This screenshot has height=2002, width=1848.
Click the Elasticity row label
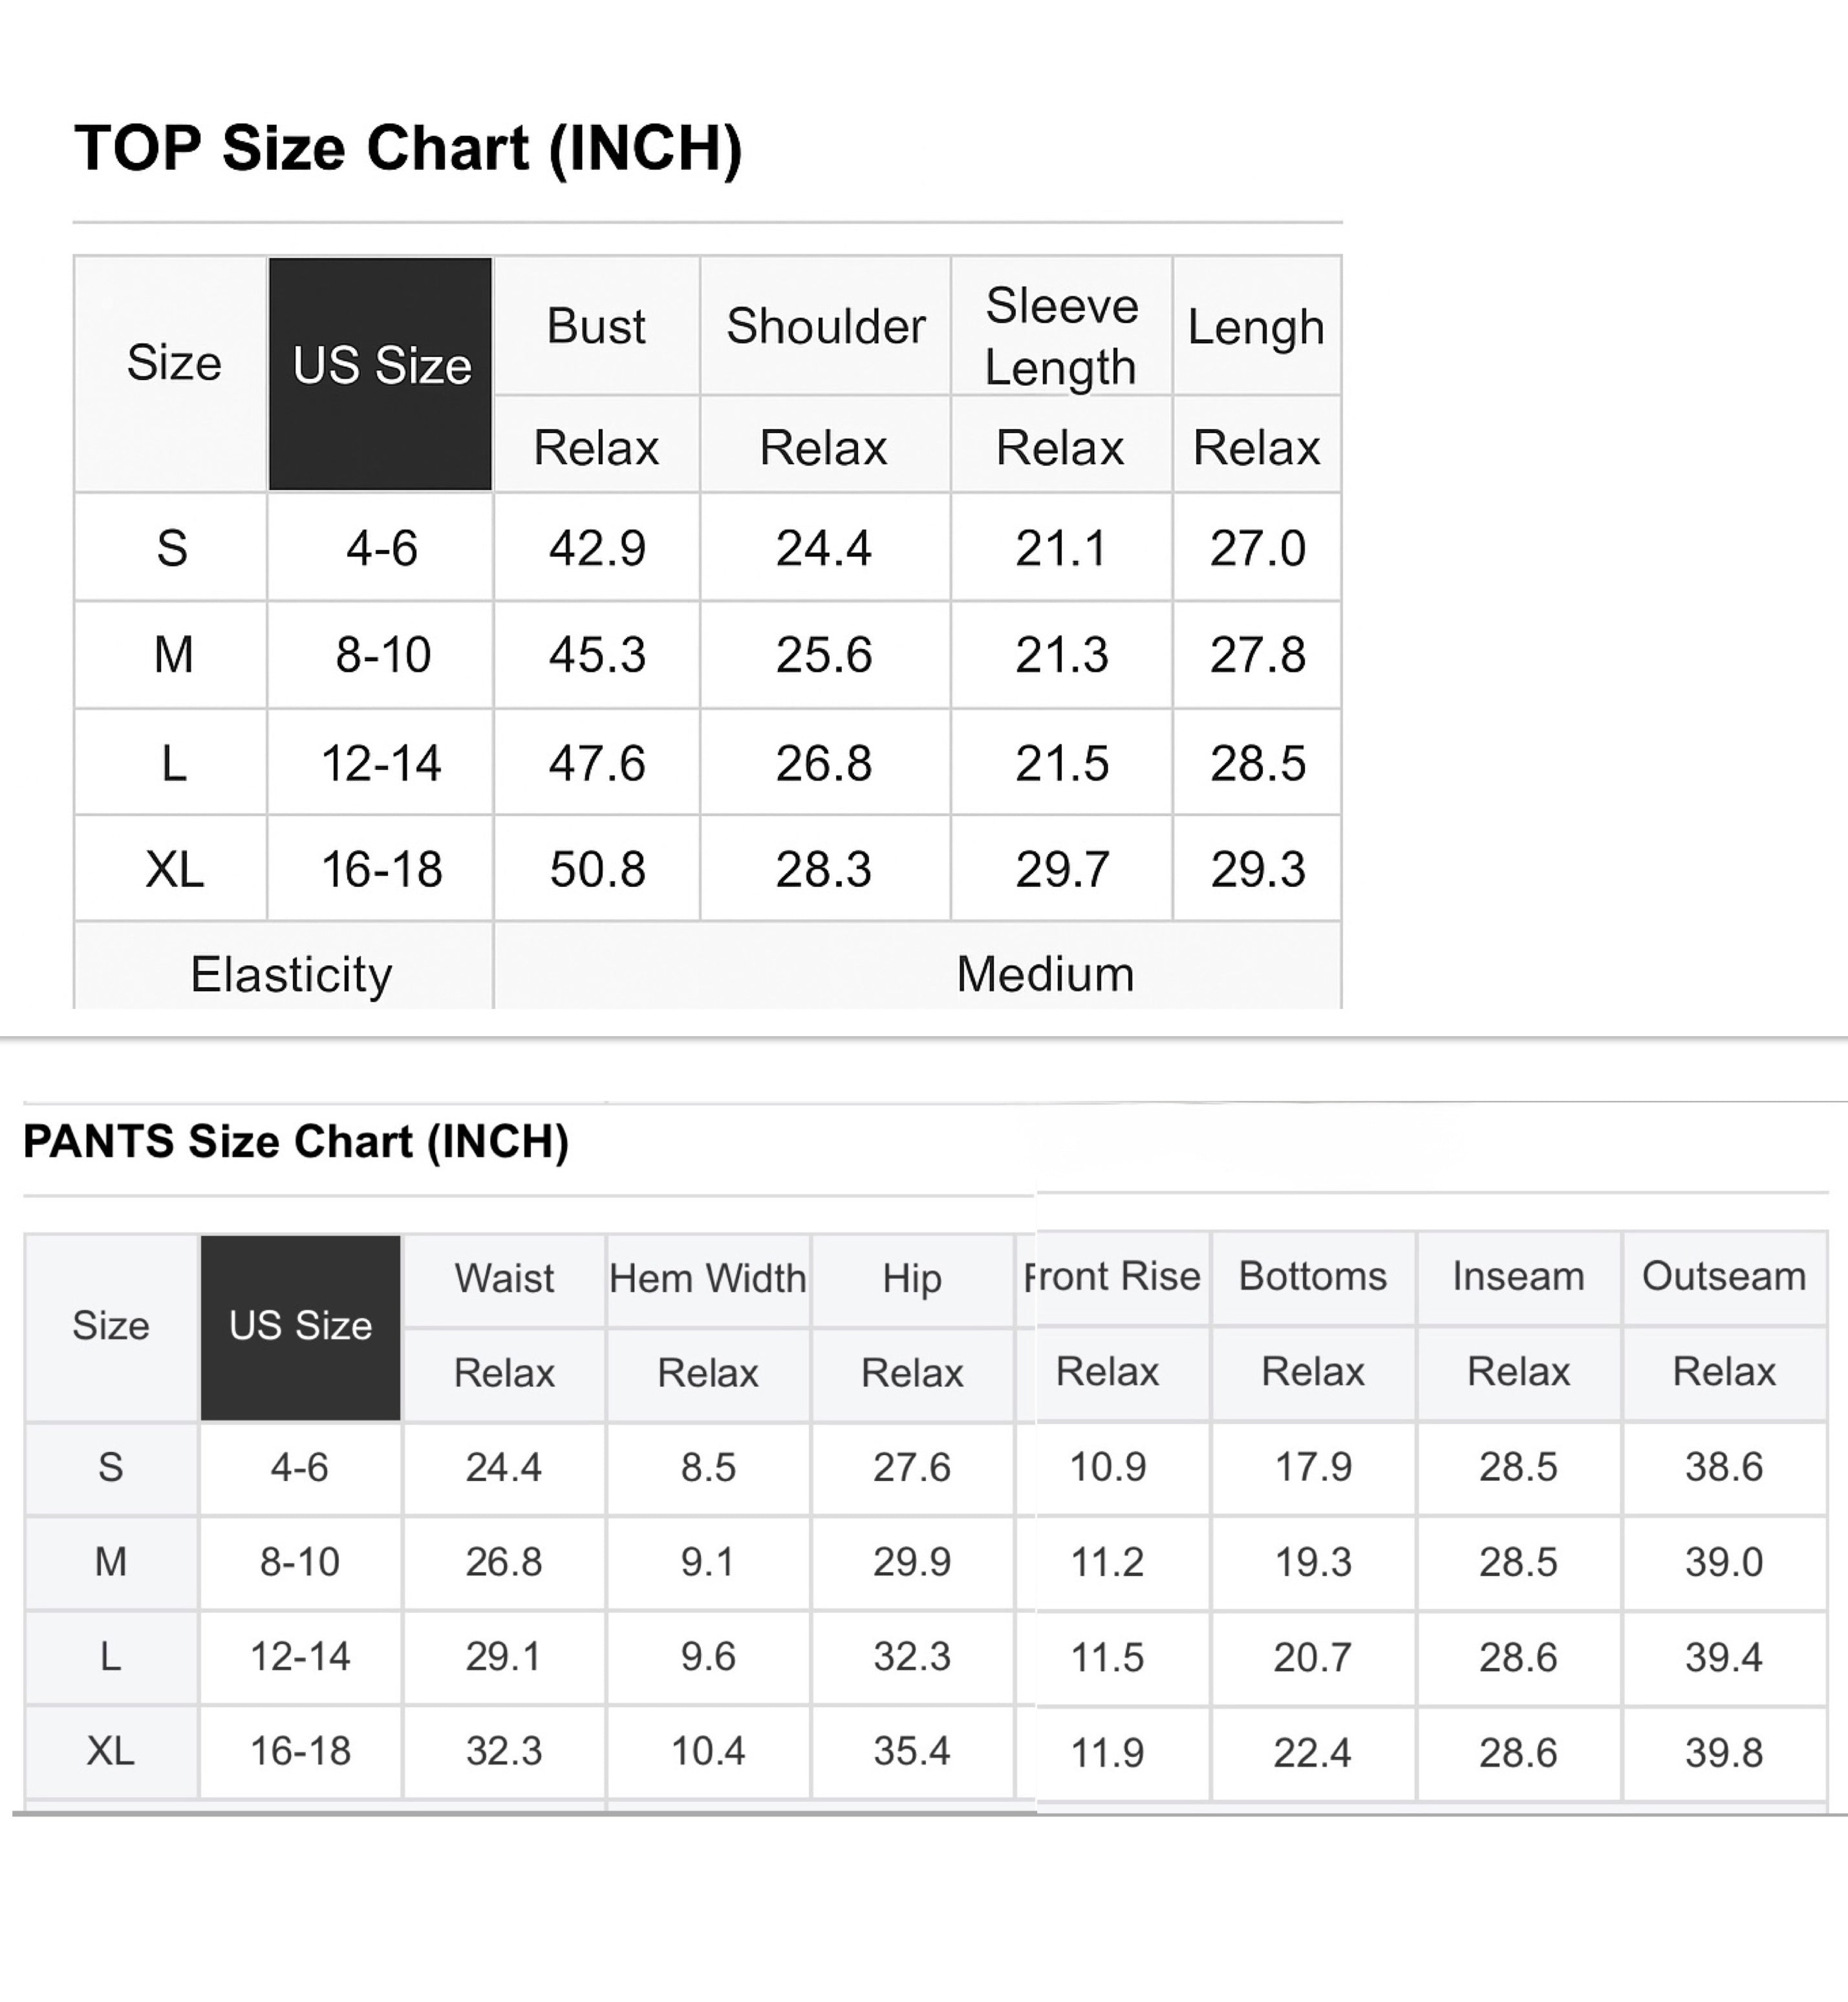pyautogui.click(x=291, y=975)
